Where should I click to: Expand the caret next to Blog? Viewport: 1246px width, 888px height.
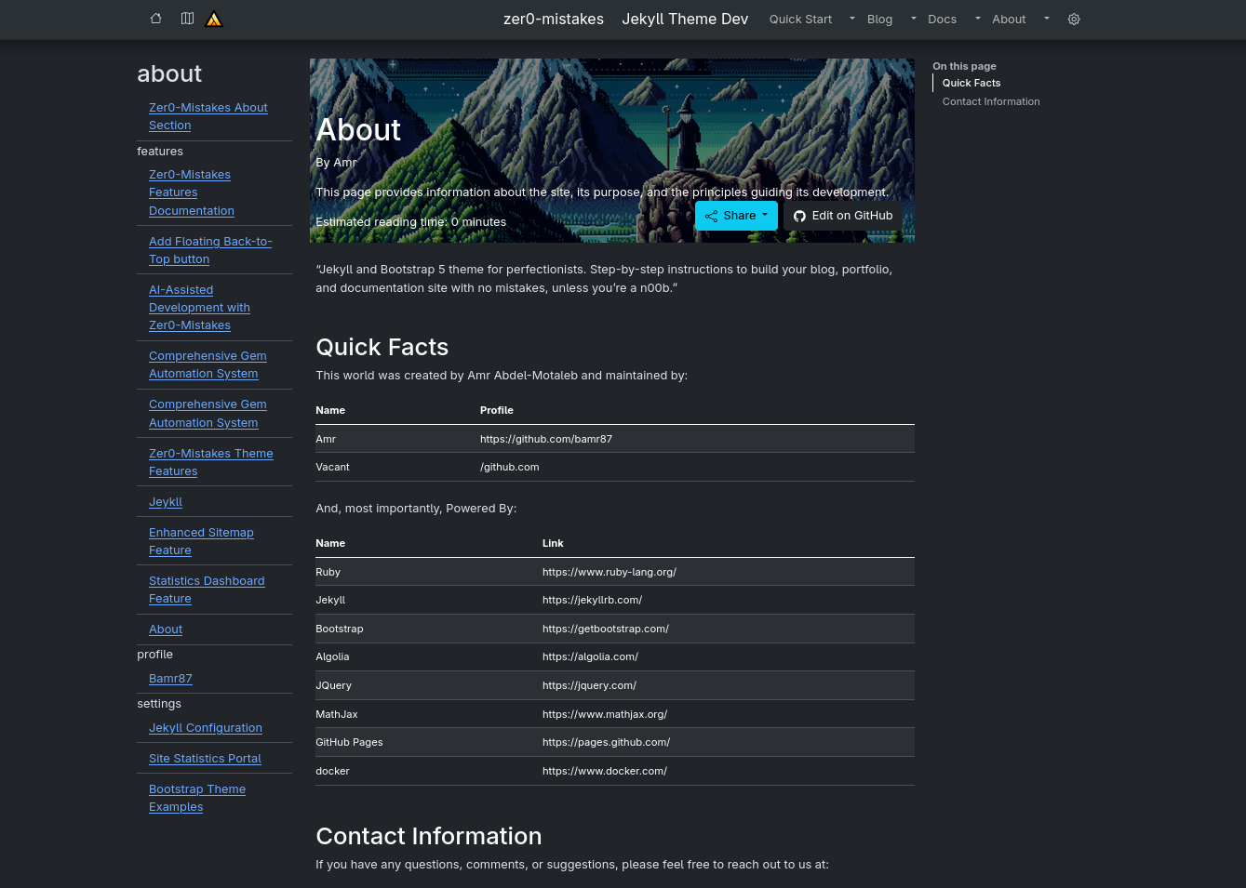pos(913,19)
